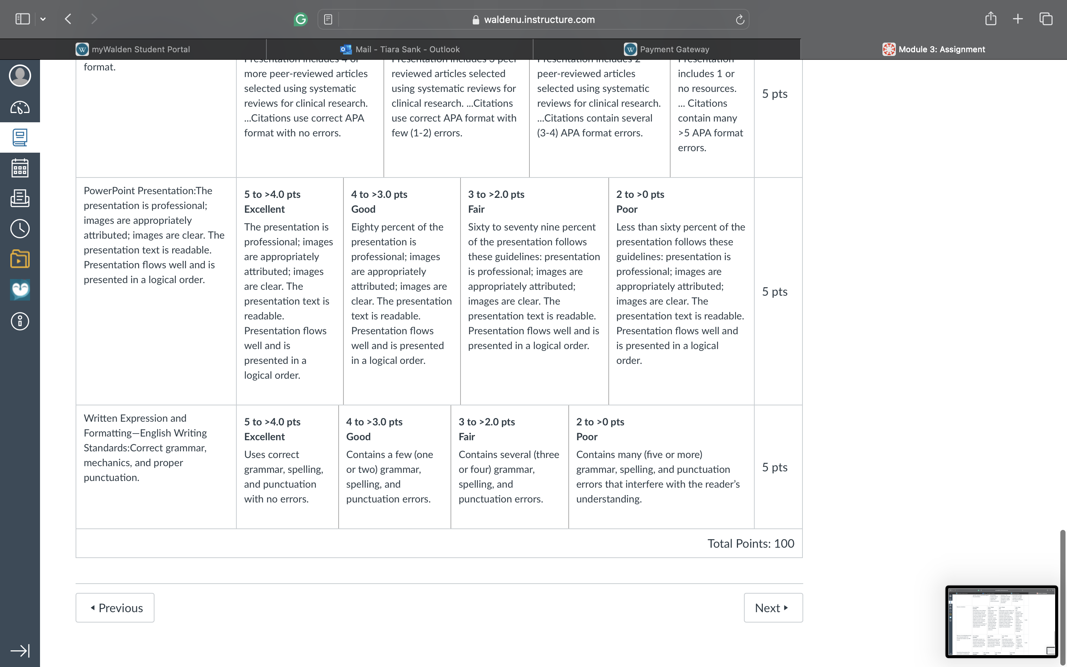The height and width of the screenshot is (667, 1067).
Task: Reload the page with refresh icon
Action: [740, 19]
